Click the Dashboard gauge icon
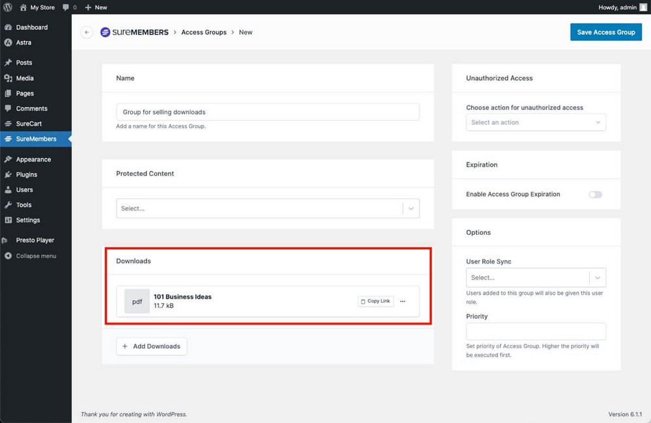651x423 pixels. [x=8, y=27]
